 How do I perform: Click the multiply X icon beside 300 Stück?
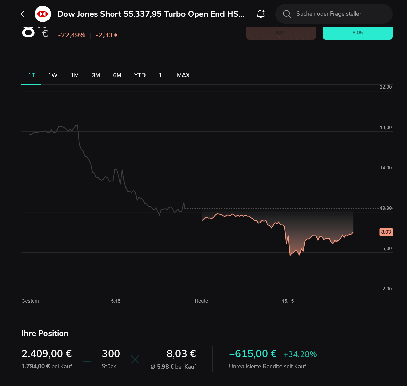[x=135, y=360]
